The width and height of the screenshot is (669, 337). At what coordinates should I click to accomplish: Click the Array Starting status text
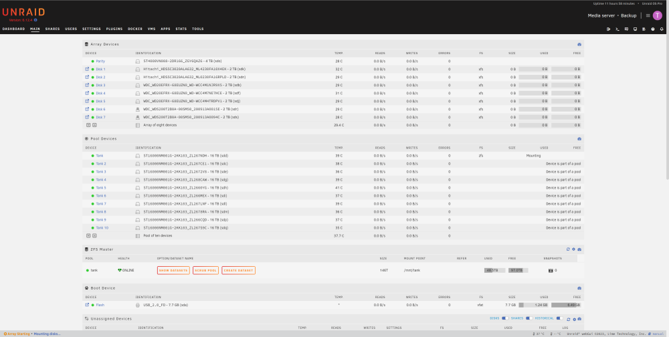click(17, 334)
